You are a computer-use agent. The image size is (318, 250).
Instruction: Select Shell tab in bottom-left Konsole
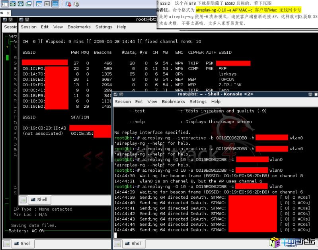click(x=23, y=244)
